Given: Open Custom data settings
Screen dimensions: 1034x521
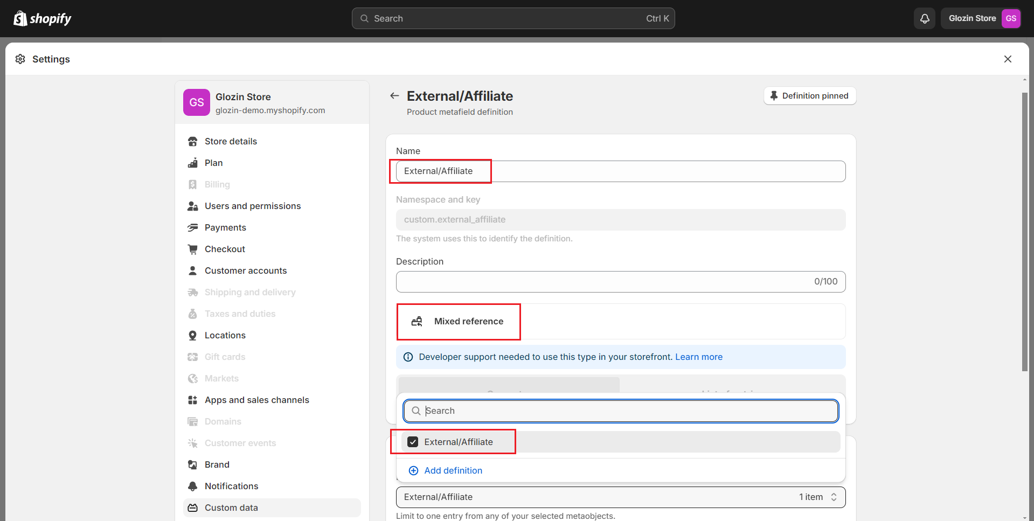Looking at the screenshot, I should point(231,508).
